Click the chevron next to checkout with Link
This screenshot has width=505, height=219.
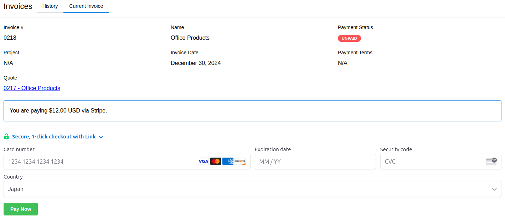point(101,137)
